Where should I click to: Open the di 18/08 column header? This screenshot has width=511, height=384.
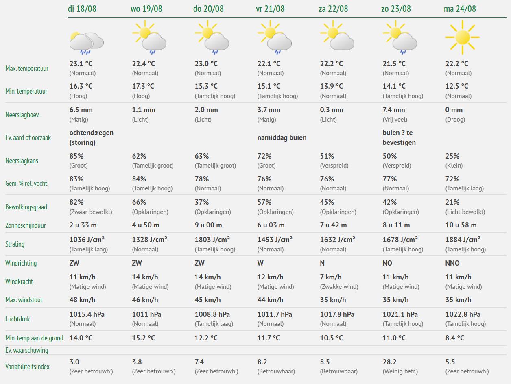(x=82, y=9)
